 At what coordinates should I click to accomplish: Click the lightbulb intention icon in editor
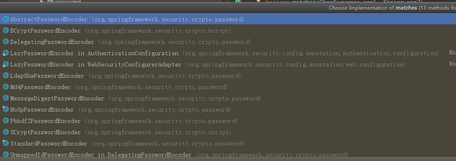[x=258, y=1]
